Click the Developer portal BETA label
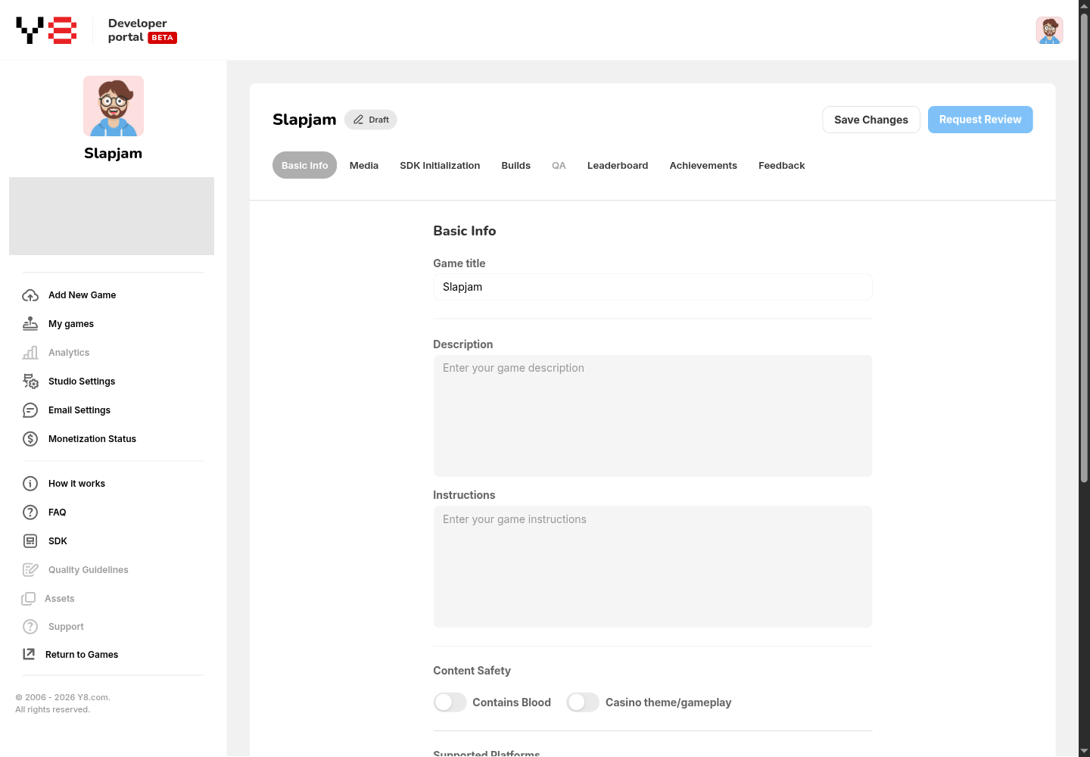This screenshot has width=1090, height=757. pyautogui.click(x=142, y=30)
